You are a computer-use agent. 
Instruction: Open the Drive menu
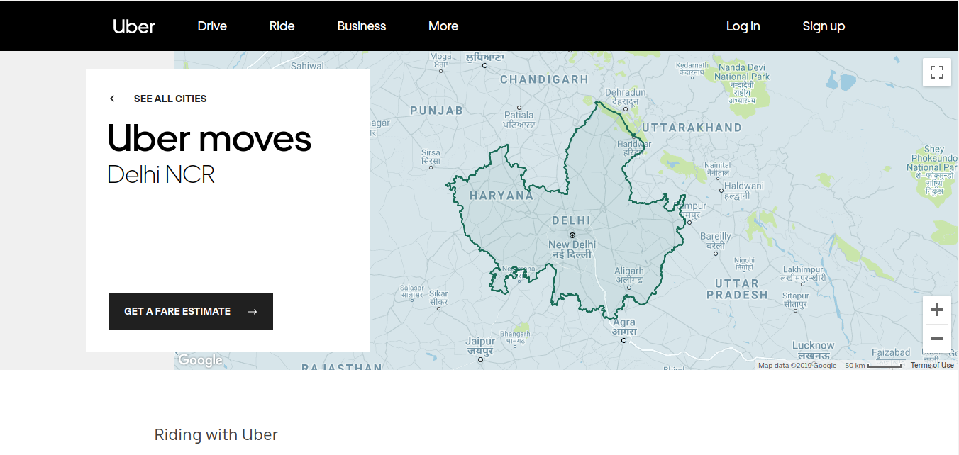[212, 26]
